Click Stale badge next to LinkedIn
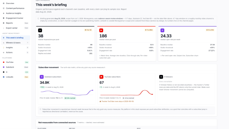Viewport: 229px width, 129px height. click(26, 77)
